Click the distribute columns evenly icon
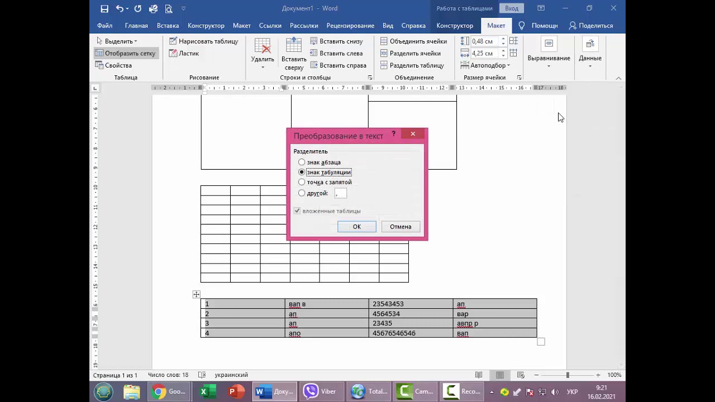This screenshot has height=402, width=715. pos(513,54)
